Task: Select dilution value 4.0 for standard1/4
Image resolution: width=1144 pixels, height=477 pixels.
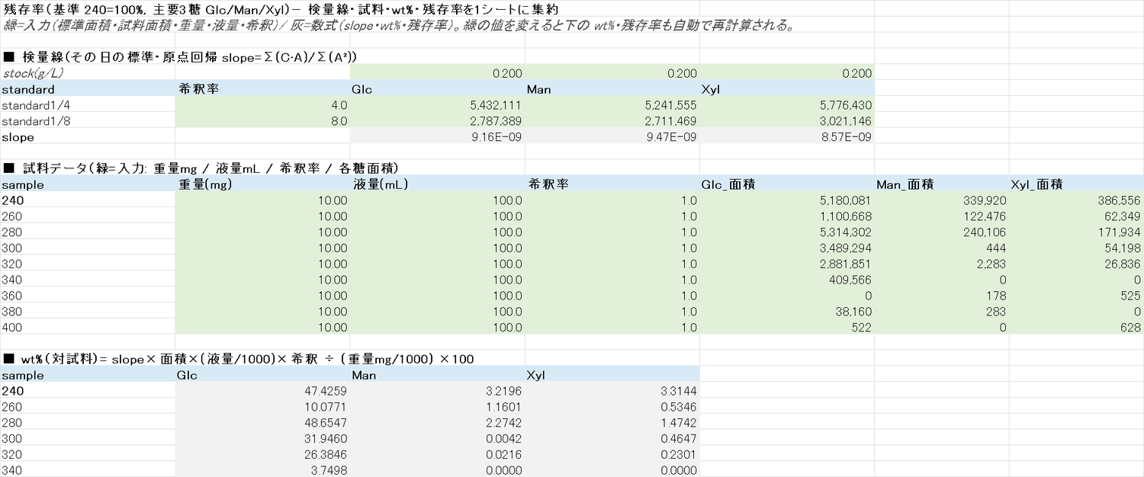Action: tap(262, 105)
